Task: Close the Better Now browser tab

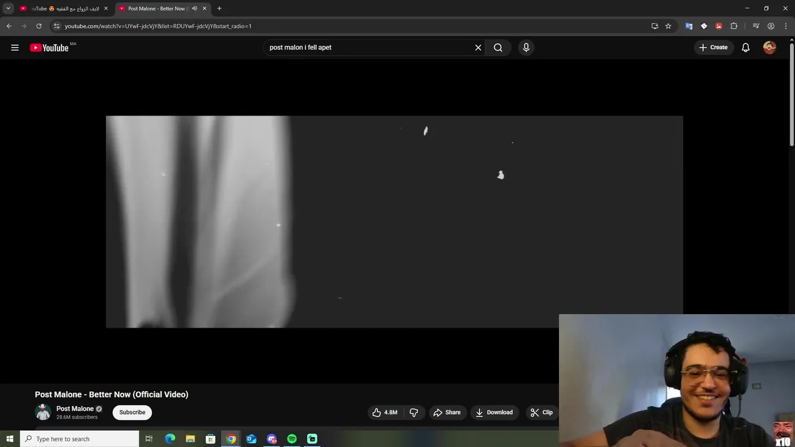Action: pos(204,9)
